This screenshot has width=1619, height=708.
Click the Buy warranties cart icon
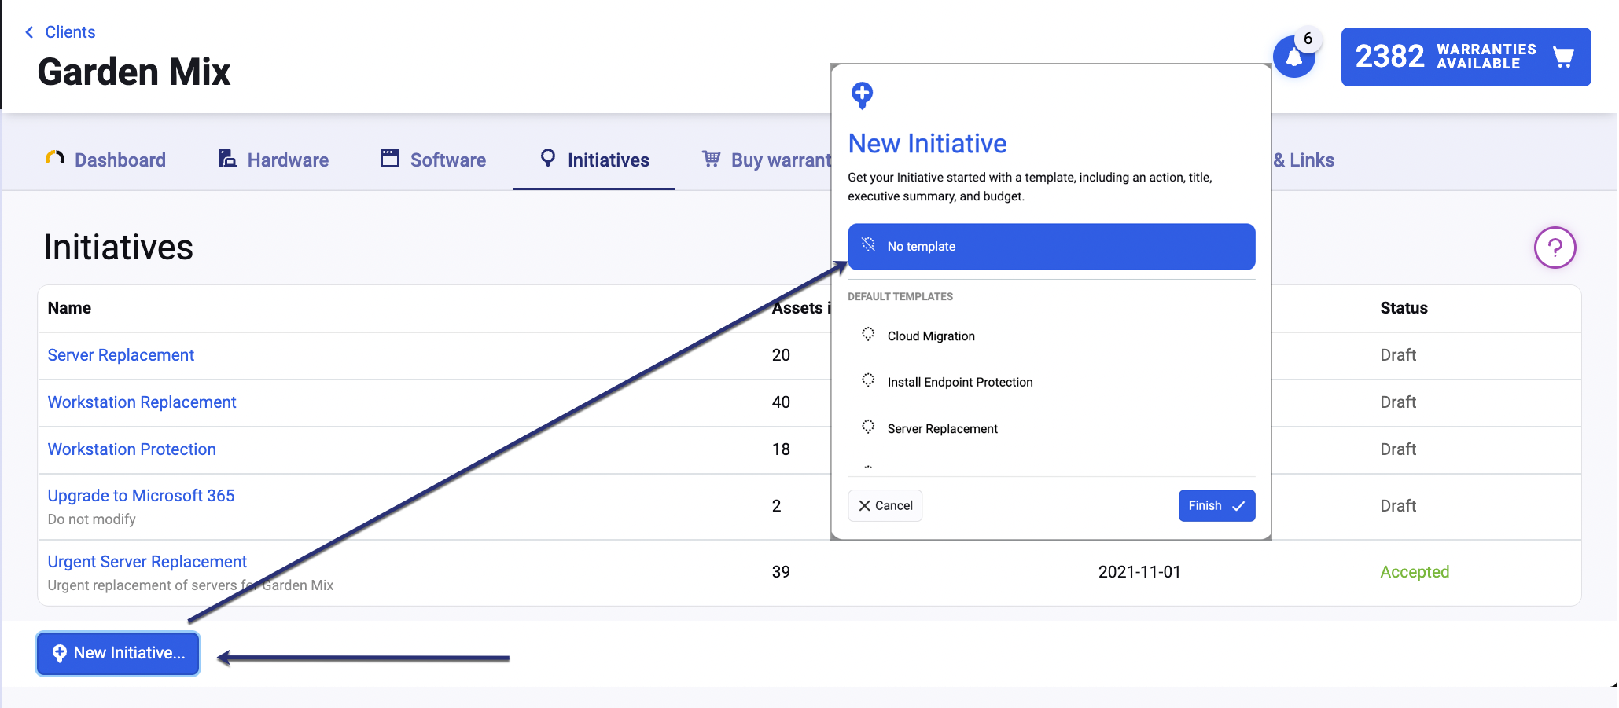(x=711, y=159)
